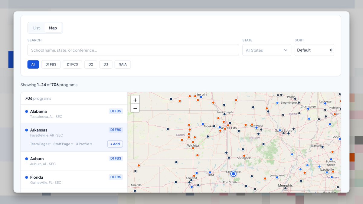Click the blue marker left of Bloomington label
The width and height of the screenshot is (363, 204).
point(277,103)
